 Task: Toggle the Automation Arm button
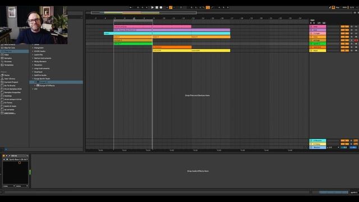coord(171,7)
